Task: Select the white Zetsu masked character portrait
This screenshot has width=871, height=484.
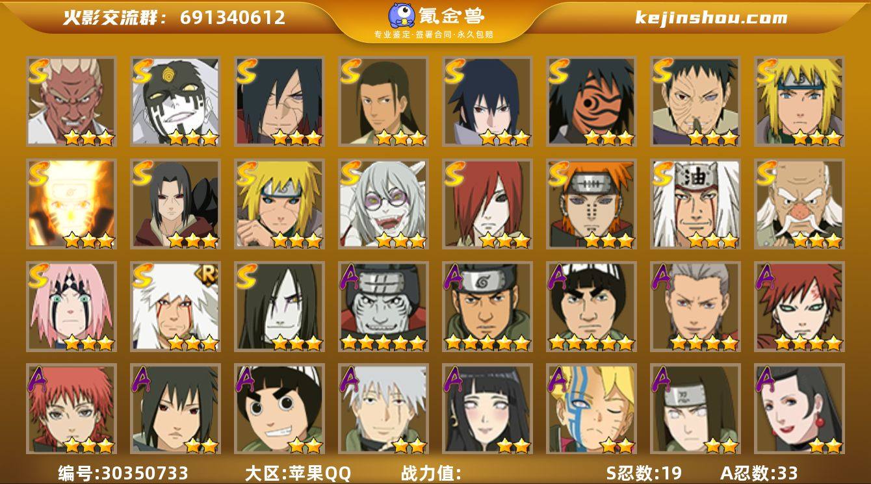Action: click(x=175, y=101)
